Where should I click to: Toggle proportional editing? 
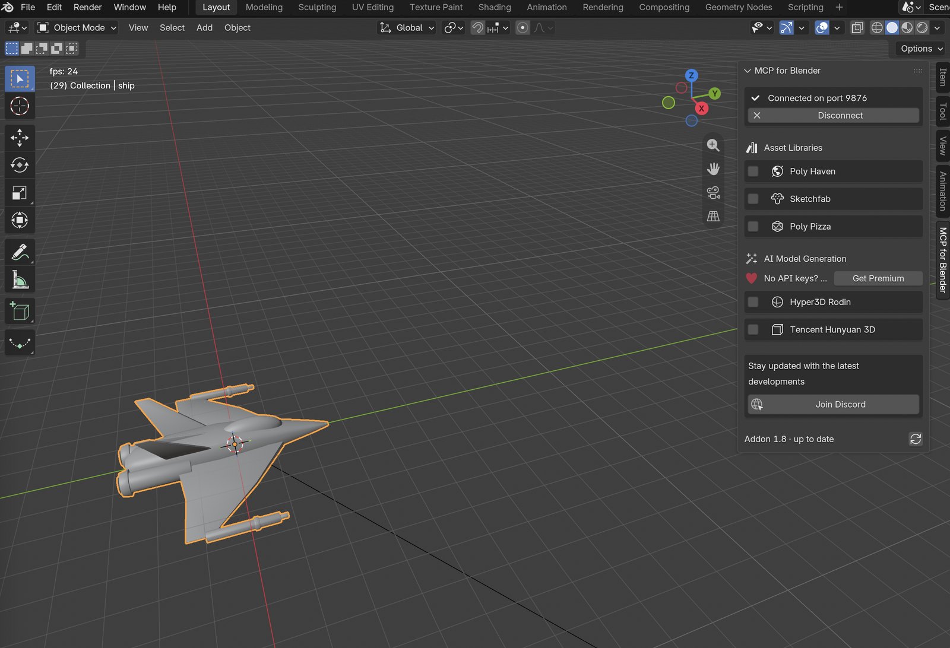click(522, 28)
